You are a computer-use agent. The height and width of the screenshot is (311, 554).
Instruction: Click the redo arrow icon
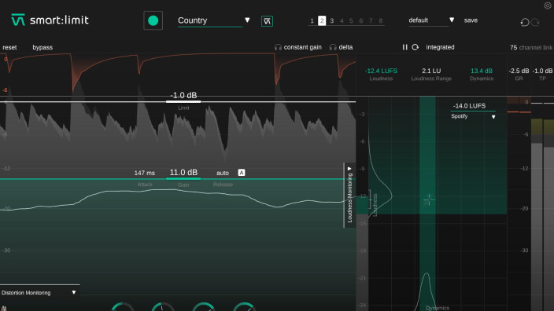[535, 22]
